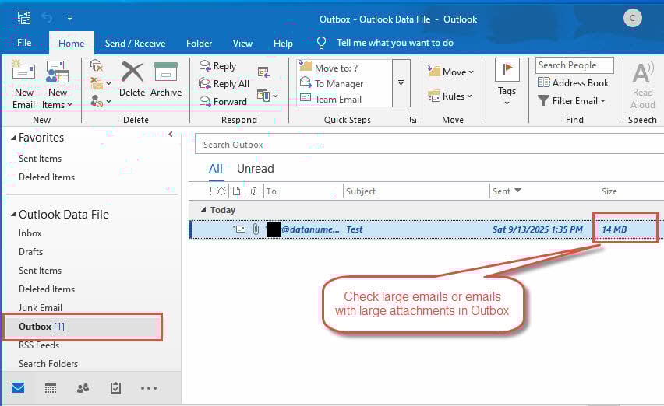664x406 pixels.
Task: Select the To Manager quick step
Action: tap(331, 84)
